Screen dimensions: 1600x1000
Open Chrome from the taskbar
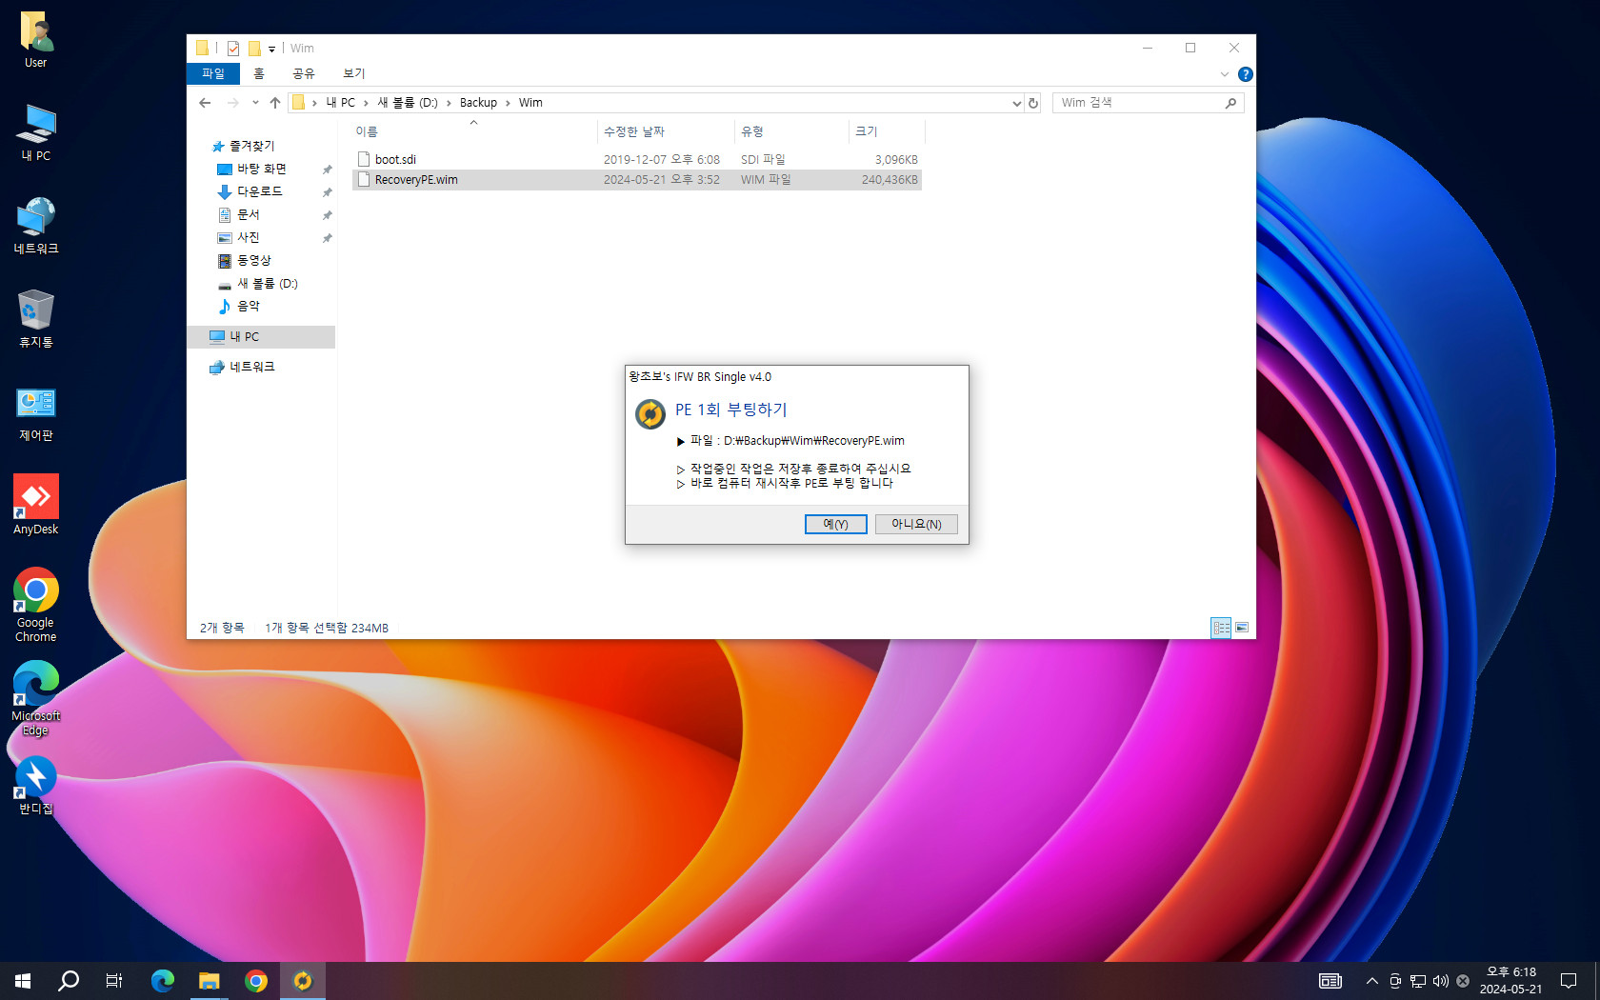[x=256, y=981]
